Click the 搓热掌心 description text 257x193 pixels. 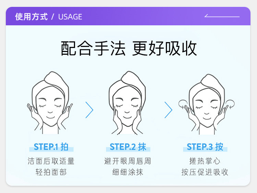(205, 161)
